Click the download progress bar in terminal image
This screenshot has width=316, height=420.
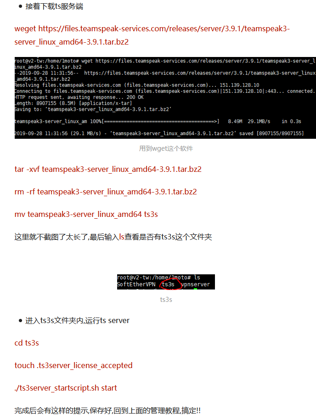click(160, 121)
